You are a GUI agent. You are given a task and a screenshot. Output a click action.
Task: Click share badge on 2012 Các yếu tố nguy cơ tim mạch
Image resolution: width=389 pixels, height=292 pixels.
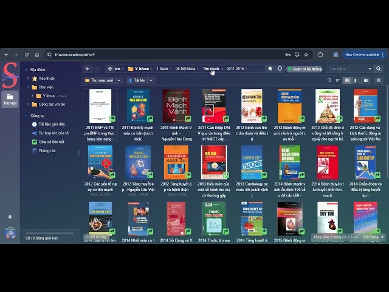pyautogui.click(x=112, y=175)
